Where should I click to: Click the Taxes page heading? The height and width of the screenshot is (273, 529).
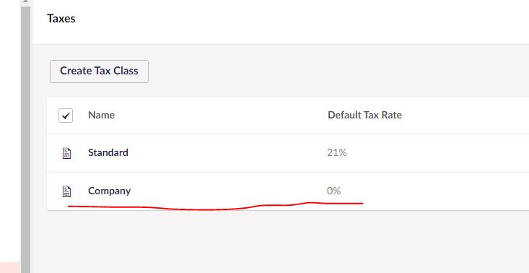click(61, 19)
